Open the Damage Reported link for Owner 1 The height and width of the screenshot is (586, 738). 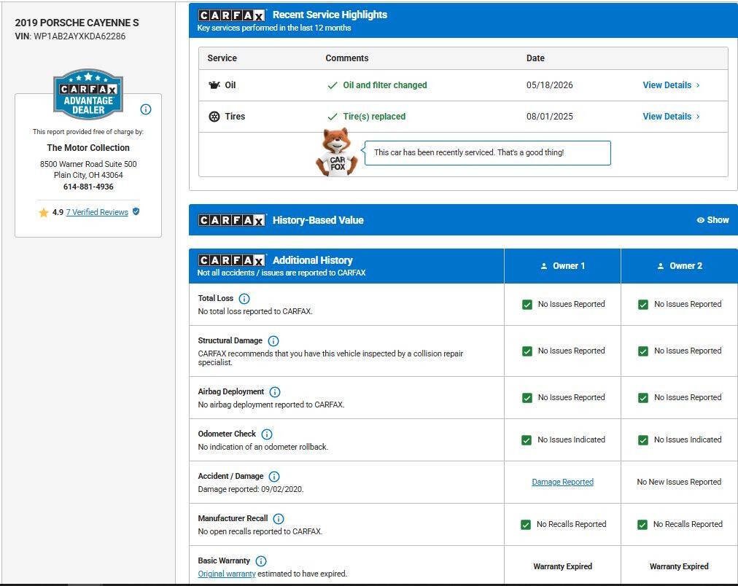[562, 482]
